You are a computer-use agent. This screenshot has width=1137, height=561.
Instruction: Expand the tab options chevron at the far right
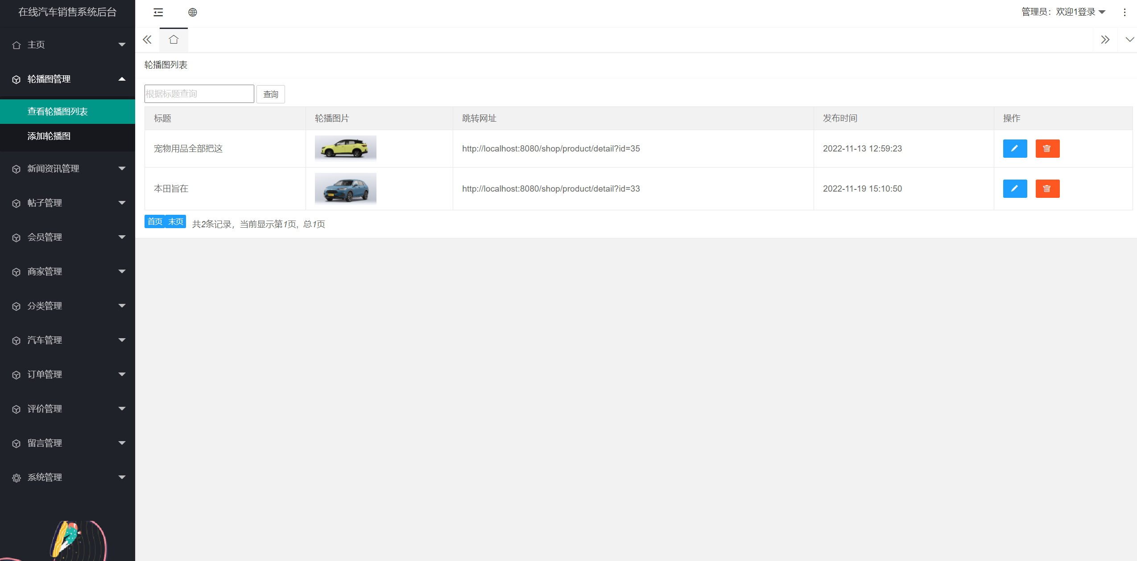click(1129, 40)
